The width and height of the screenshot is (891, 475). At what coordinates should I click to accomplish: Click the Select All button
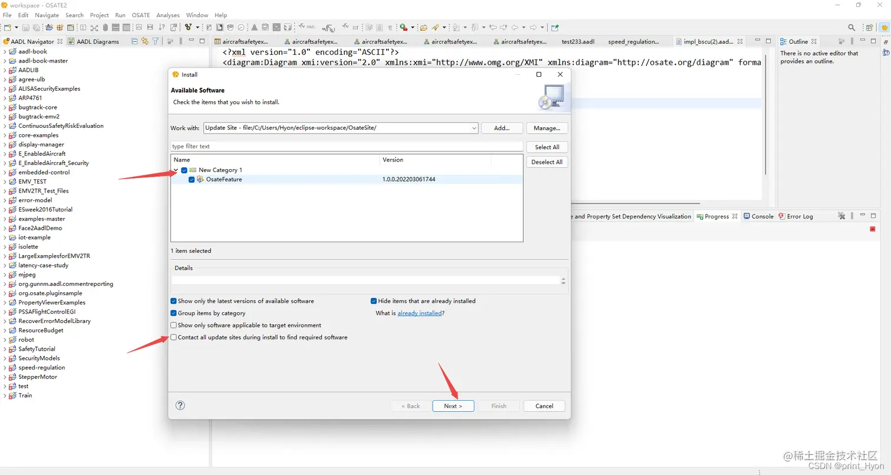(547, 147)
